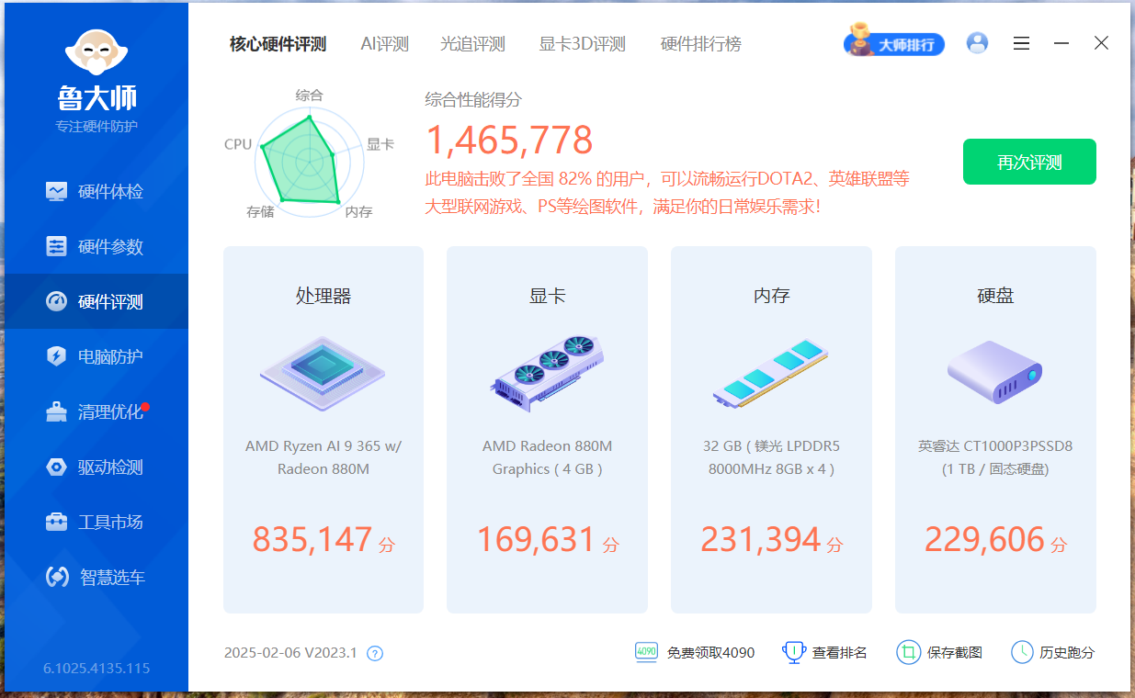Click the 查看排名 trophy icon
Image resolution: width=1135 pixels, height=698 pixels.
pyautogui.click(x=794, y=652)
